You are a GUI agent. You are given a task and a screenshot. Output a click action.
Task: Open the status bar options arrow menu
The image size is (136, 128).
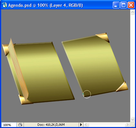pos(81,125)
